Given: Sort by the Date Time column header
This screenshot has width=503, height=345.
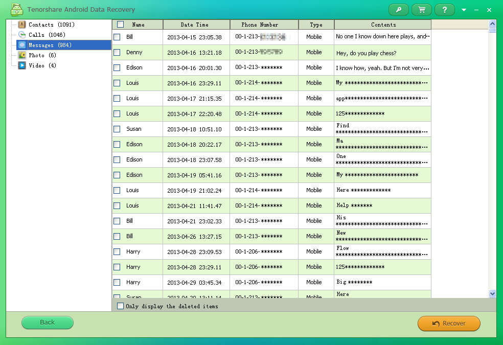Looking at the screenshot, I should pos(196,25).
